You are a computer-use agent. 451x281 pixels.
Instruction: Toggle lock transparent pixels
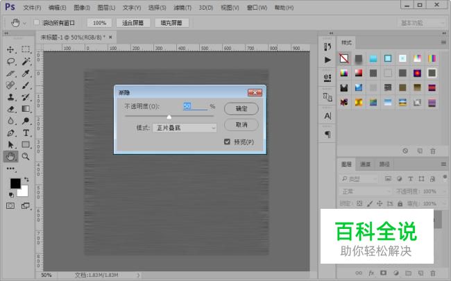(x=359, y=203)
